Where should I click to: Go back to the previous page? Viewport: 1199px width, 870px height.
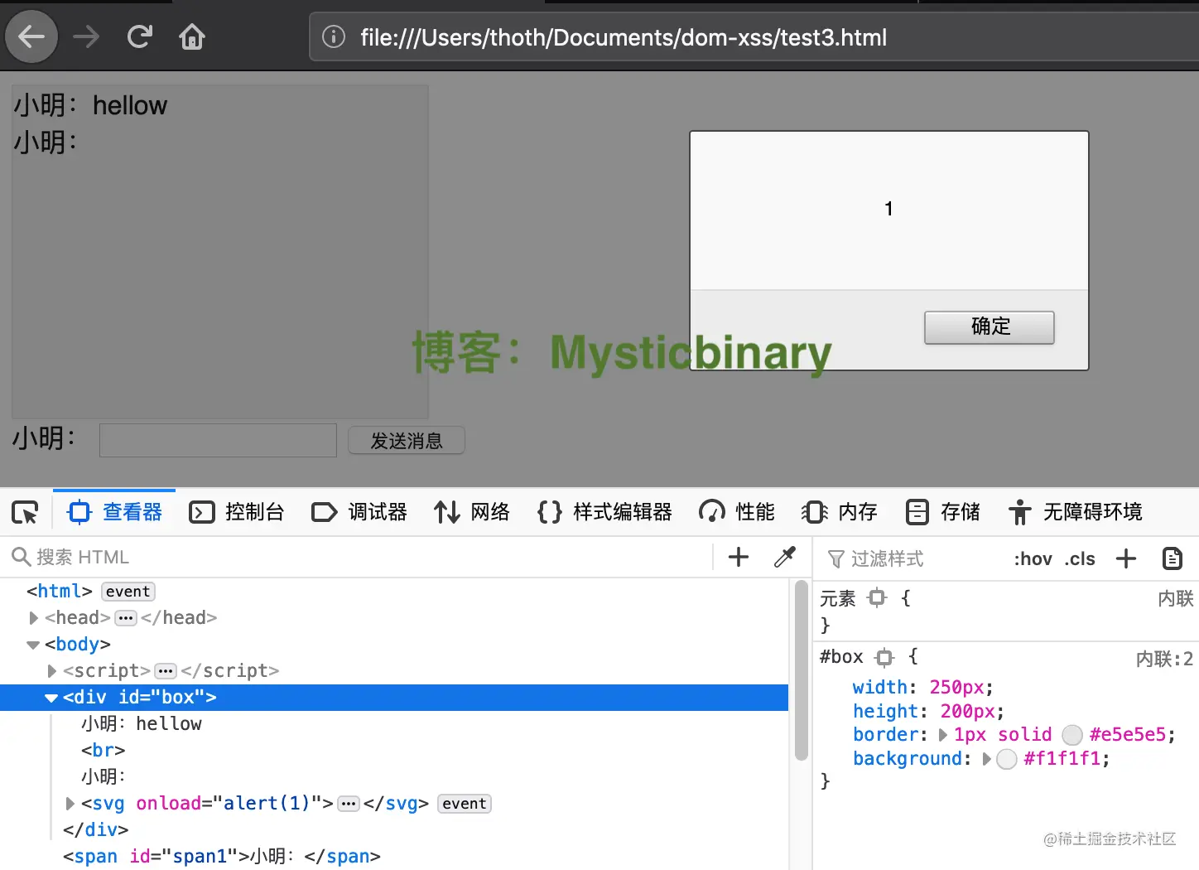tap(31, 36)
